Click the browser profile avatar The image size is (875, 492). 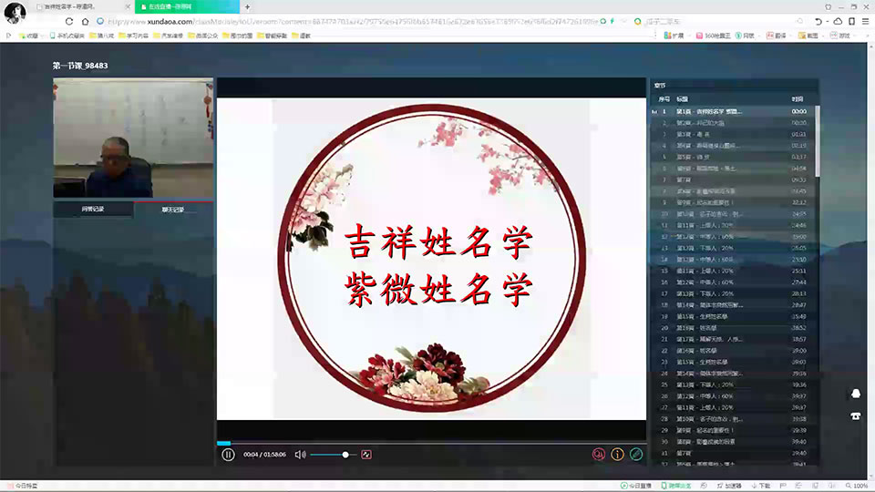(15, 12)
